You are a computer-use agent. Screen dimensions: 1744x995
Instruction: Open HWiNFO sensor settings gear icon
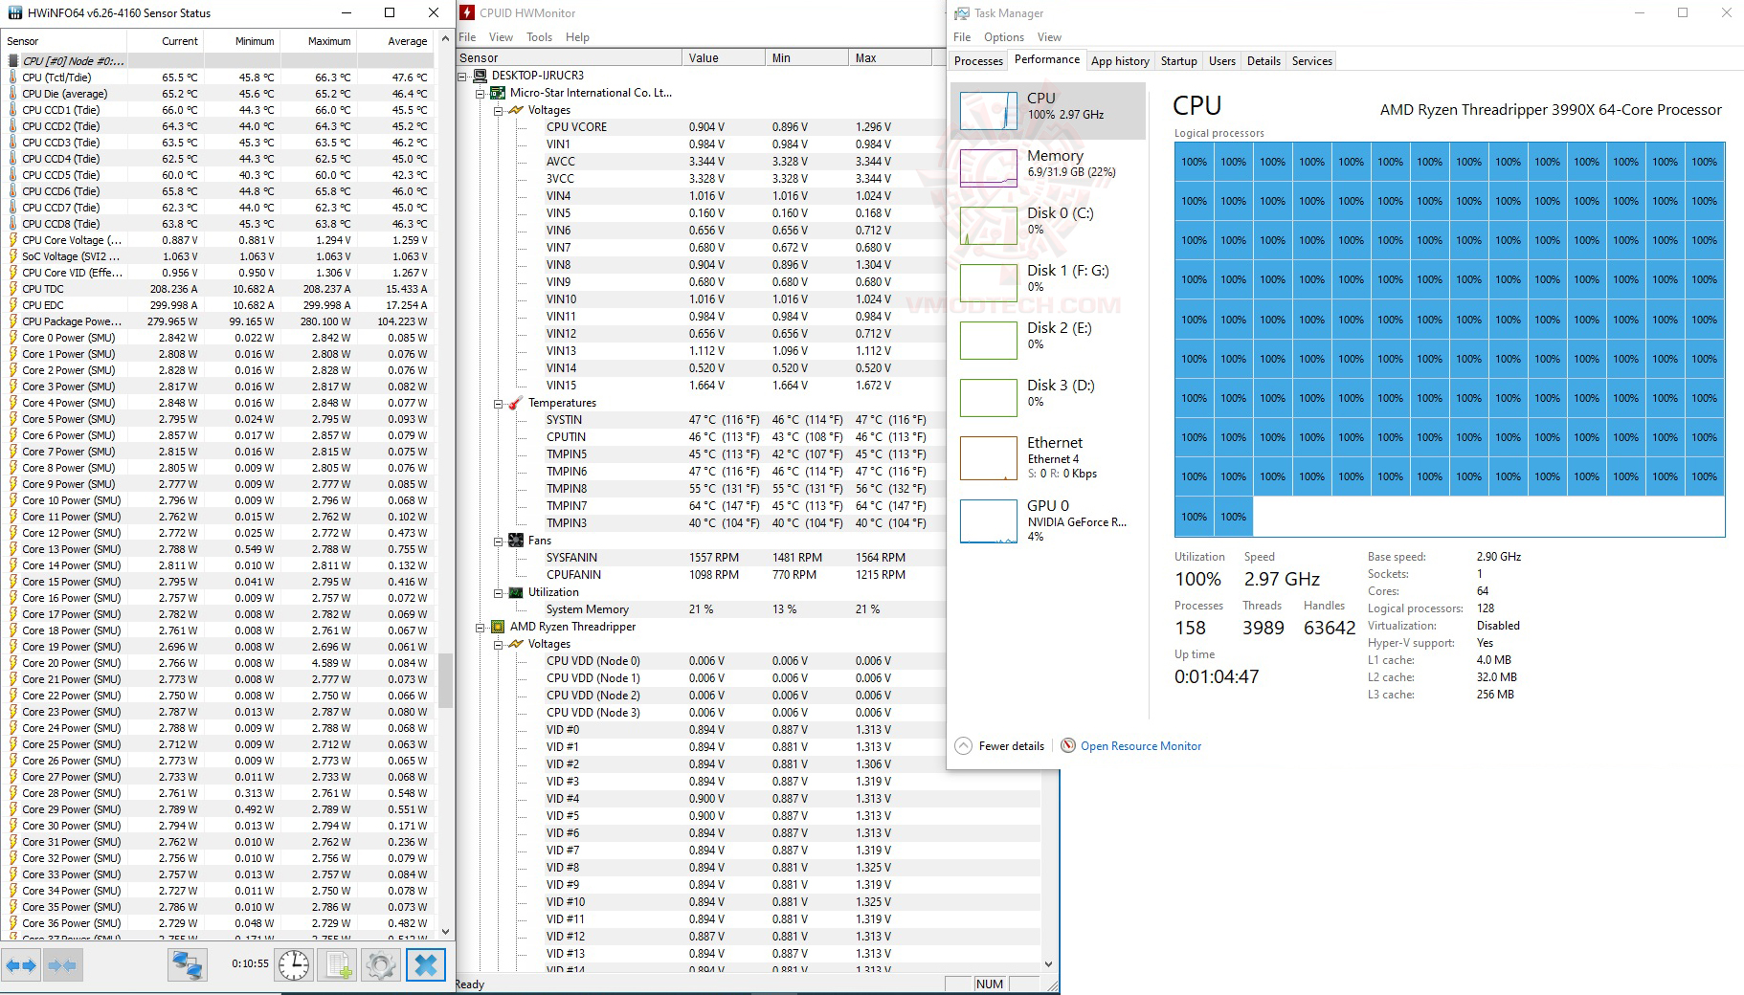381,965
